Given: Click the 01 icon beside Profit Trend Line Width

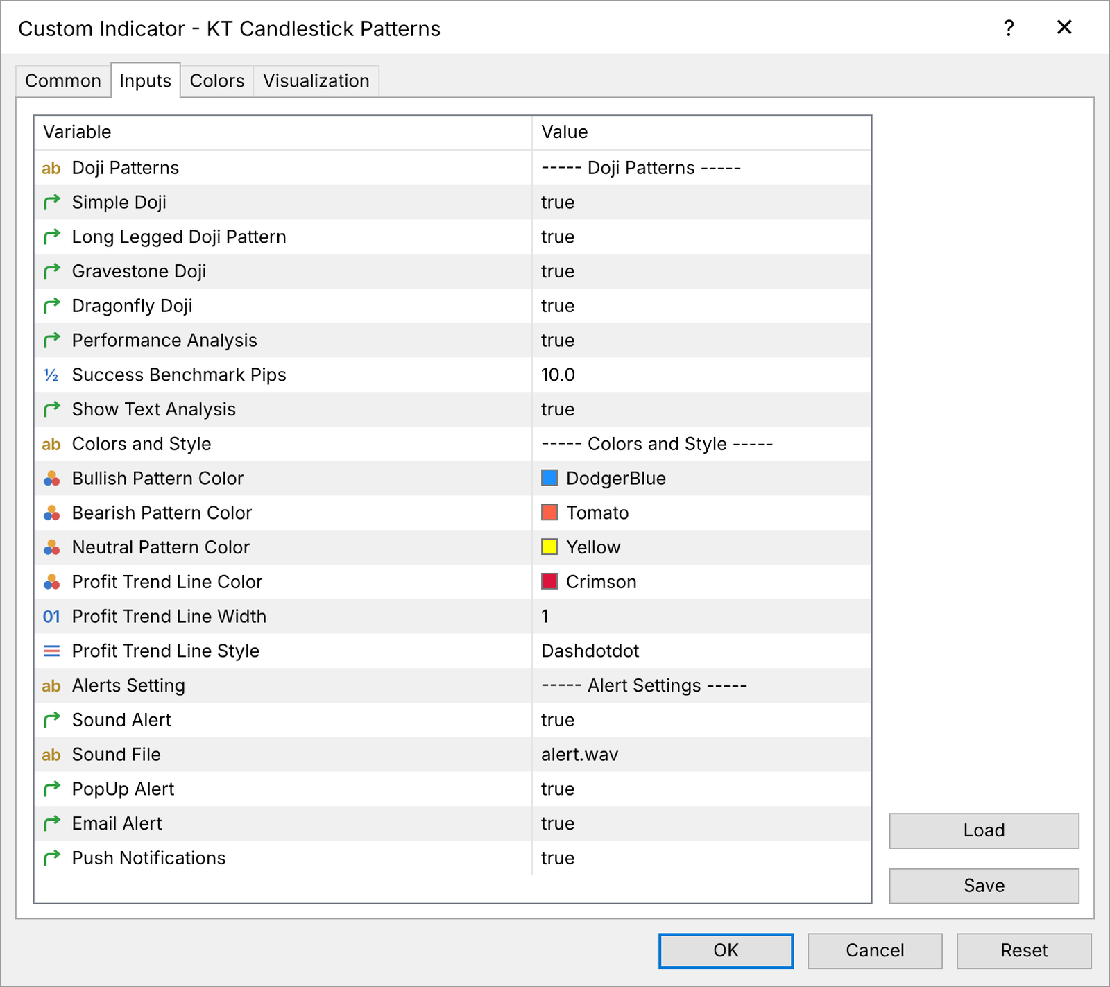Looking at the screenshot, I should (x=51, y=617).
